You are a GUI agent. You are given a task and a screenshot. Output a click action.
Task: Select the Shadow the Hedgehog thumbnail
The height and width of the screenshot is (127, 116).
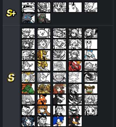(75, 122)
